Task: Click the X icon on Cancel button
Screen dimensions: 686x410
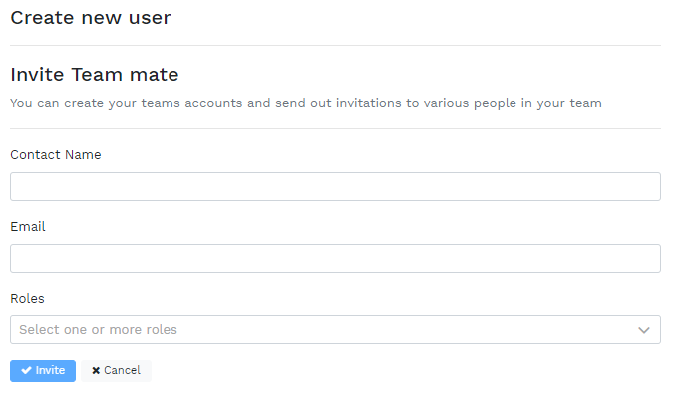Action: click(x=96, y=371)
